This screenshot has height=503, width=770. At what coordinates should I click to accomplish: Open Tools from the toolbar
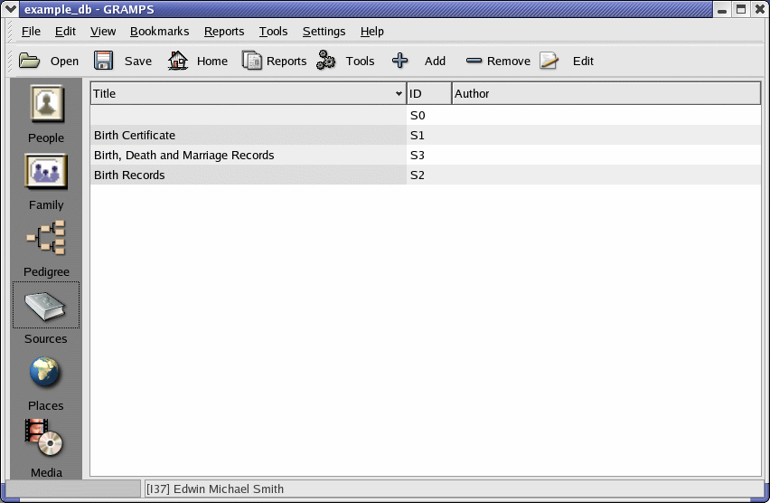326,61
